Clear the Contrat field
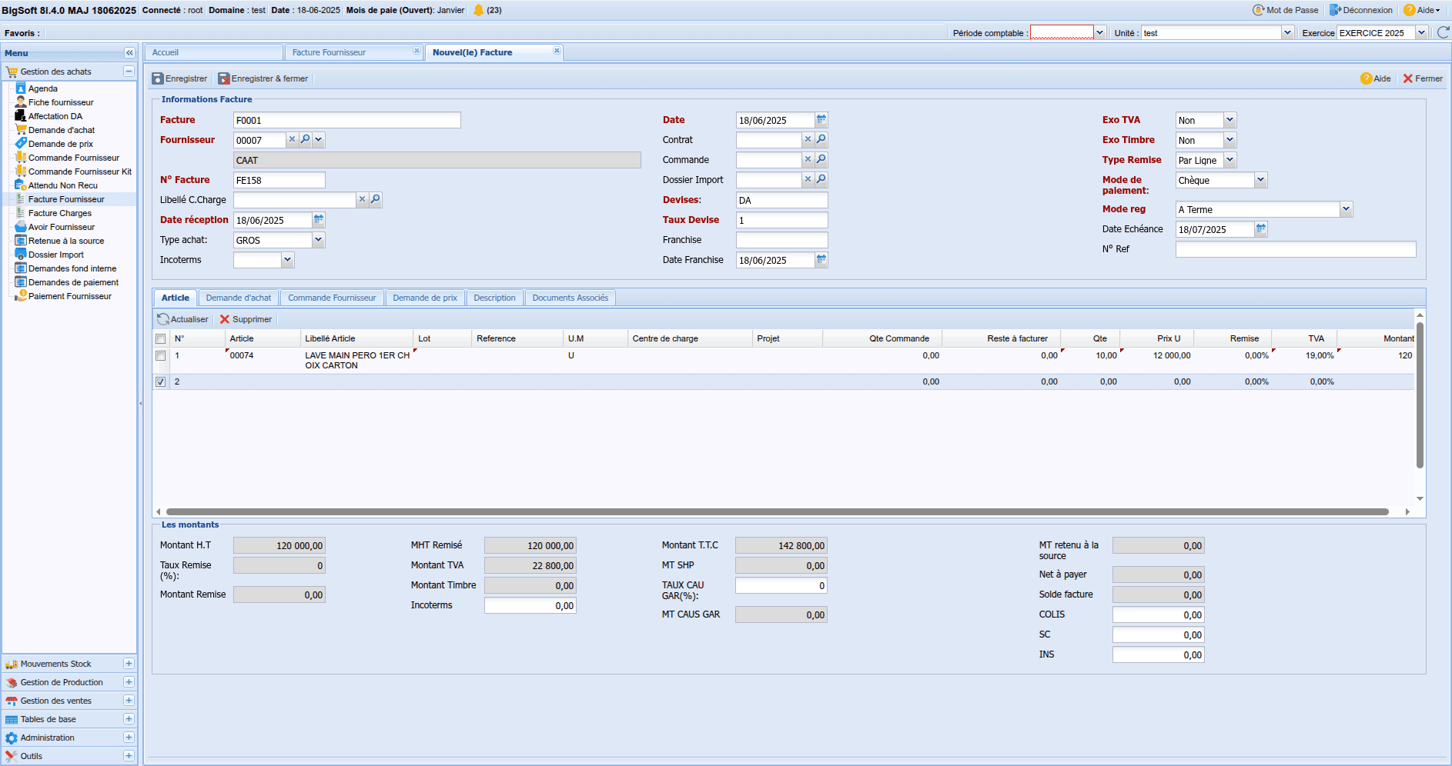The width and height of the screenshot is (1452, 766). 808,140
